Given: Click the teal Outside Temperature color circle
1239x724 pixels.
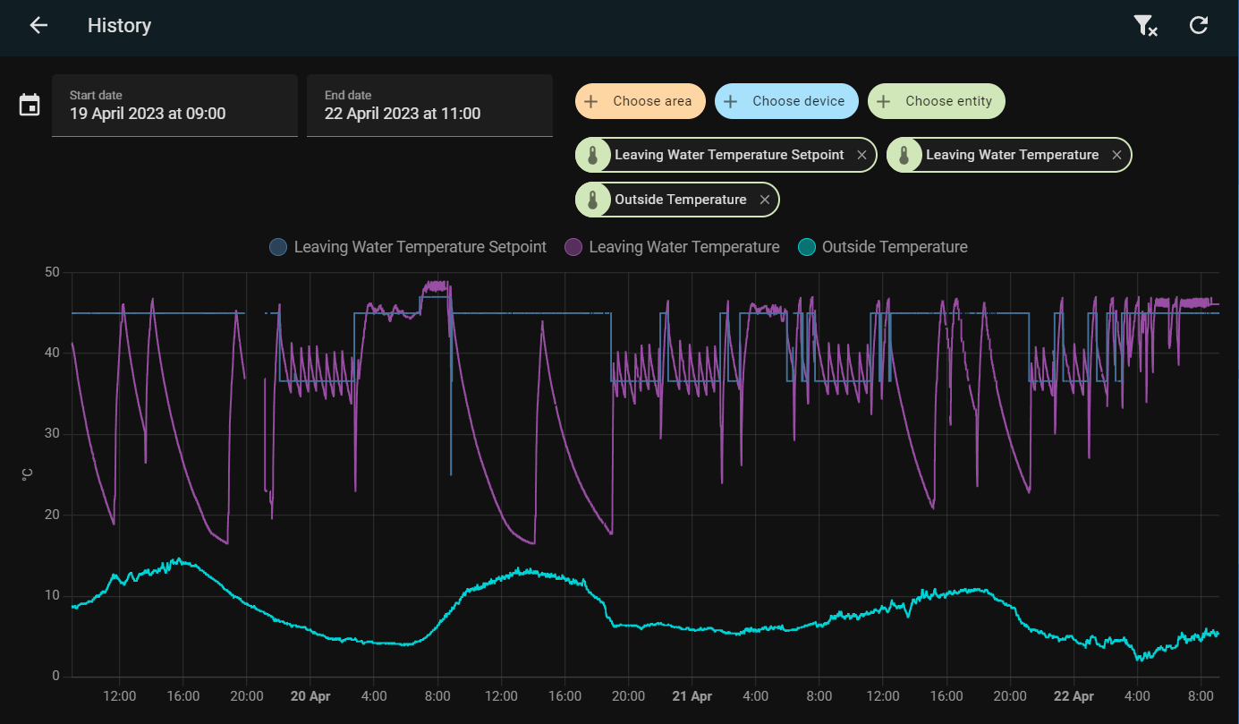Looking at the screenshot, I should coord(807,247).
